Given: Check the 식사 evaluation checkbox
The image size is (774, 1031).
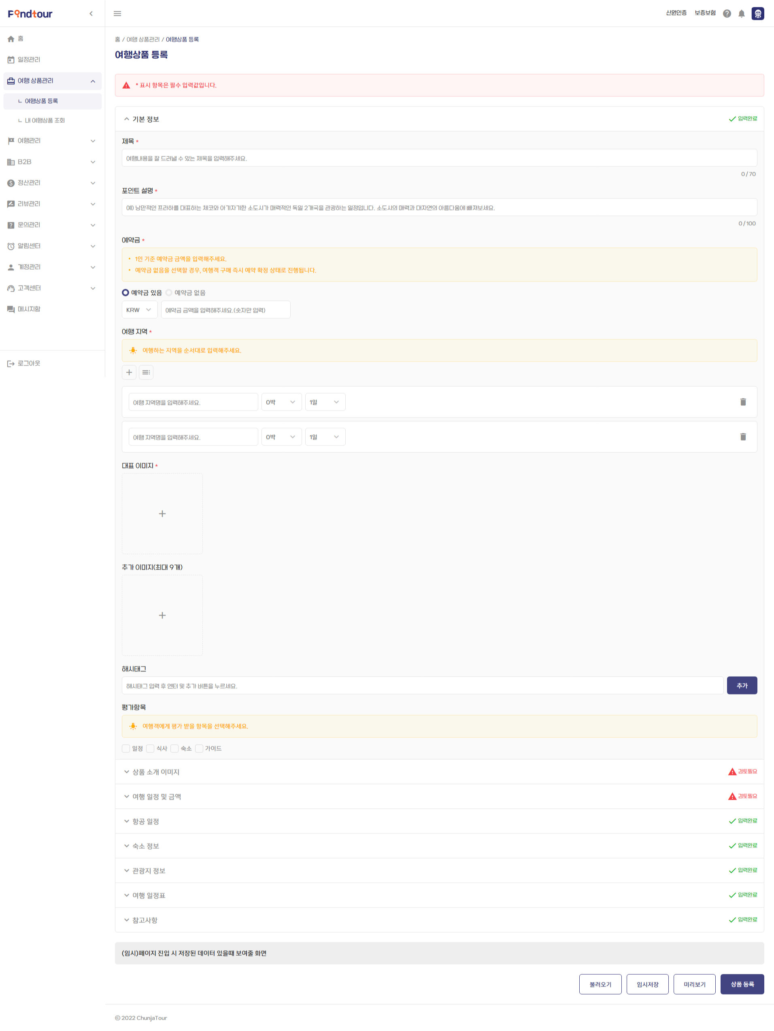Looking at the screenshot, I should tap(150, 748).
